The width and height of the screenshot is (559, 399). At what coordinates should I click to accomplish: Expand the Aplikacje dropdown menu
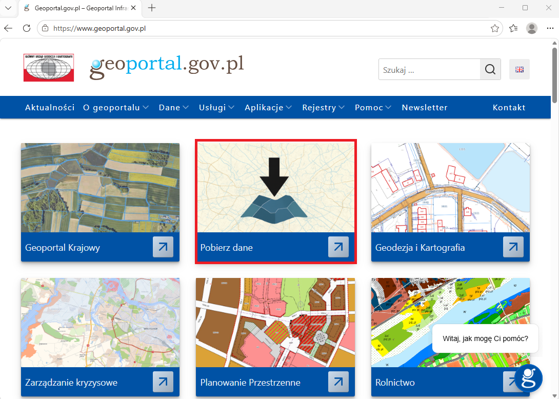tap(268, 107)
